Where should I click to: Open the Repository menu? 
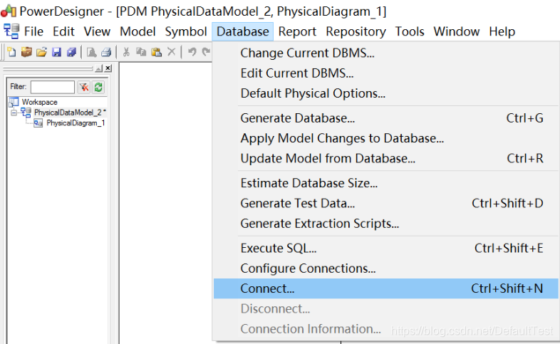click(356, 31)
